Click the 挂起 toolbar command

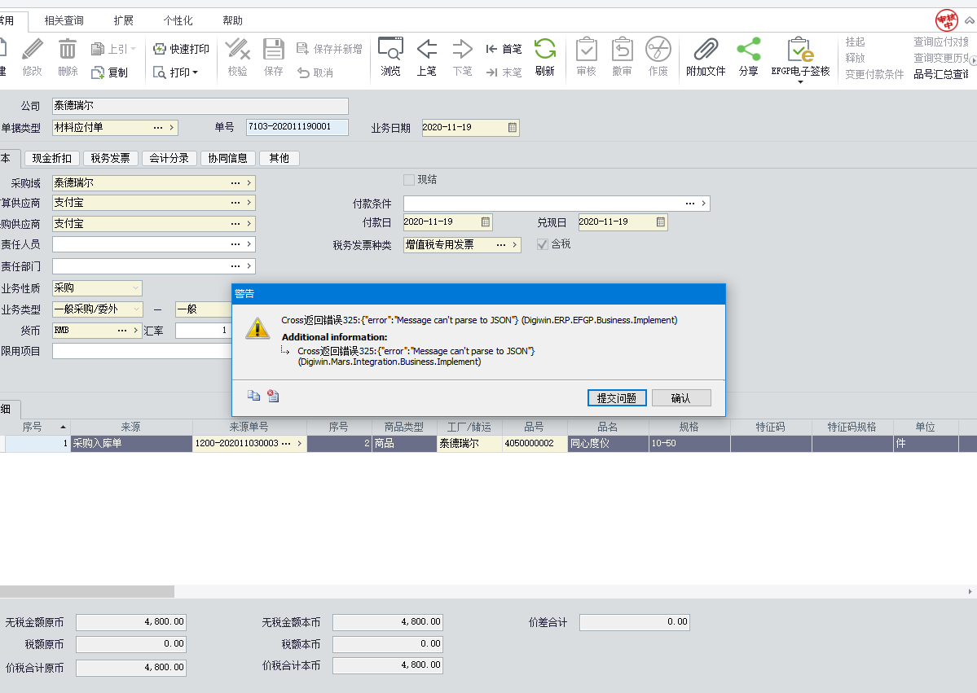click(x=855, y=42)
